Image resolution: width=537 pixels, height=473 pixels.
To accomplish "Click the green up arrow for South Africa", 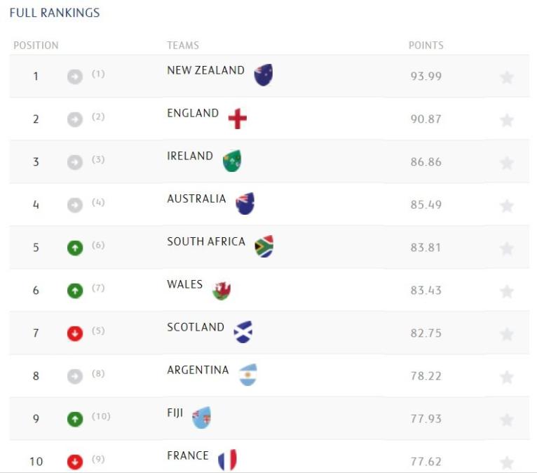I will point(75,248).
